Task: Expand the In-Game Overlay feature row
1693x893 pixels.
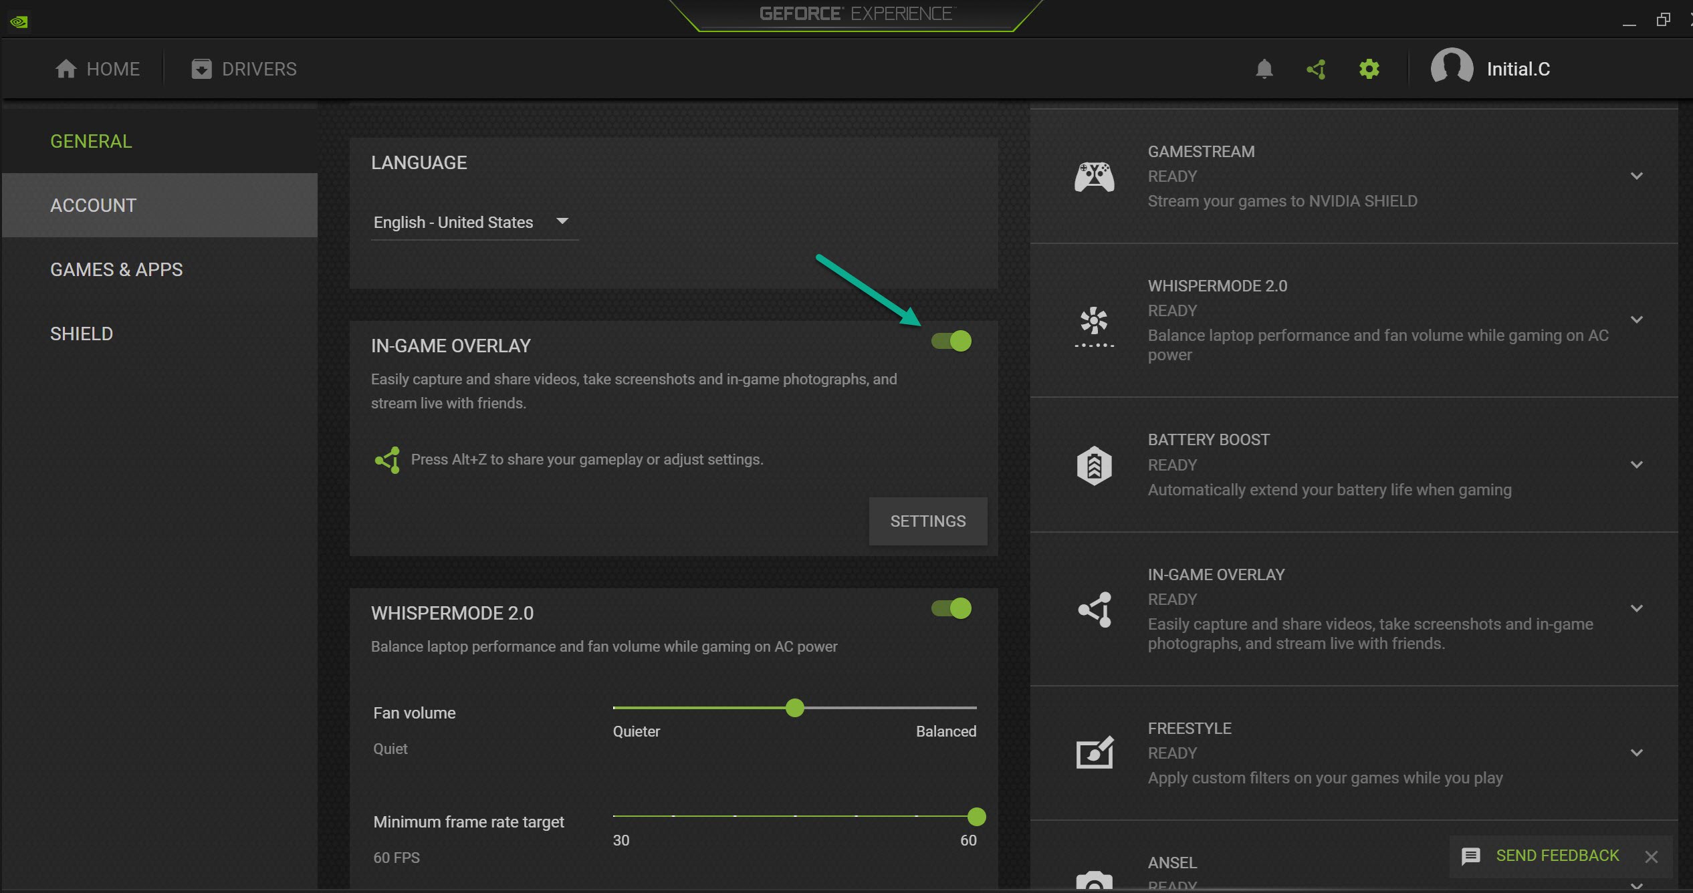Action: tap(1636, 608)
